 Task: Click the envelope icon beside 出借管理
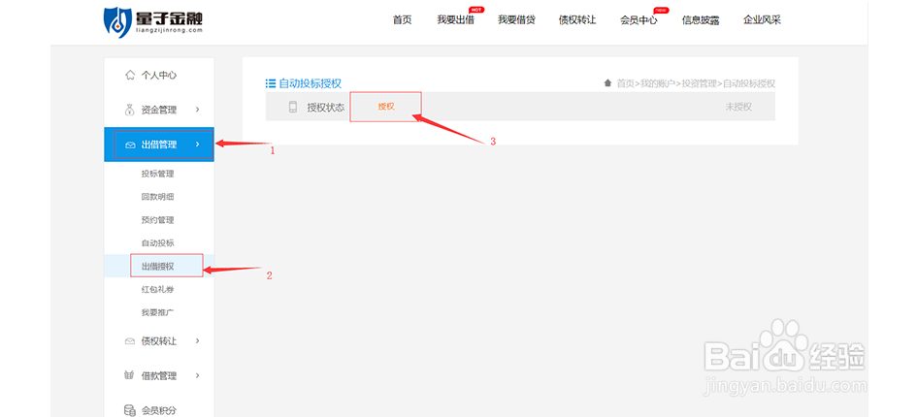point(130,144)
